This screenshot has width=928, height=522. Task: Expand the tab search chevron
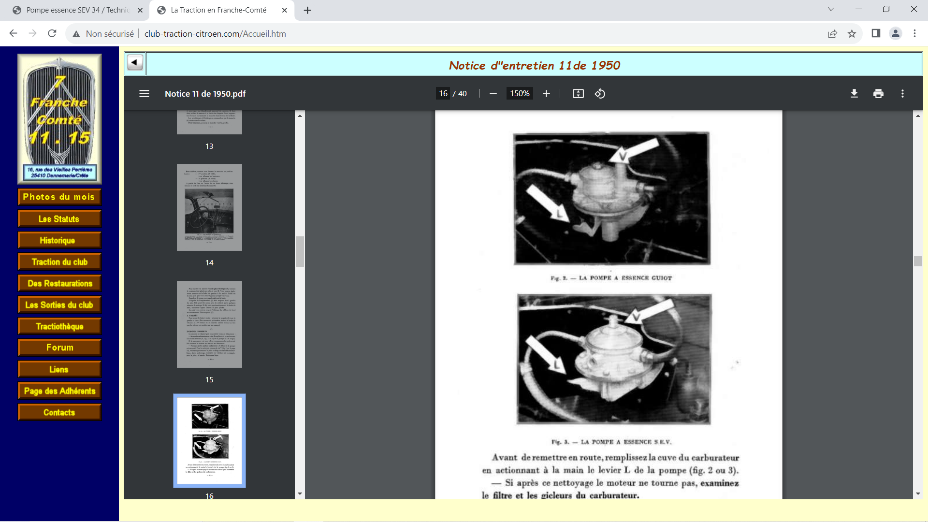click(x=831, y=9)
